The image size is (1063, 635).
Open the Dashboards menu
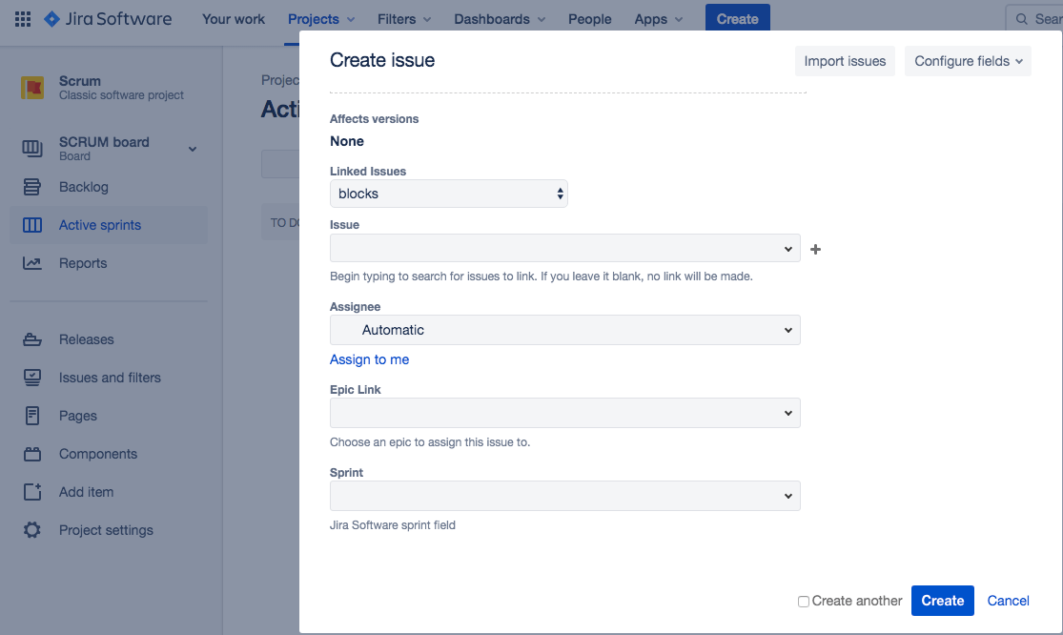click(500, 19)
